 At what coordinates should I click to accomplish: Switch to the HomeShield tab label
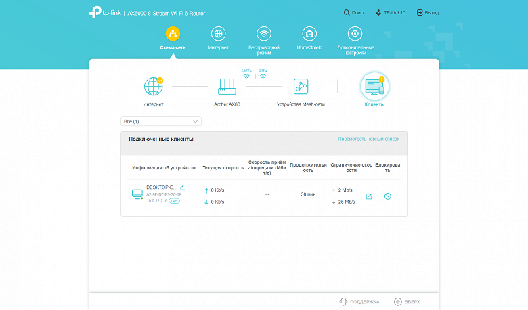pyautogui.click(x=309, y=47)
